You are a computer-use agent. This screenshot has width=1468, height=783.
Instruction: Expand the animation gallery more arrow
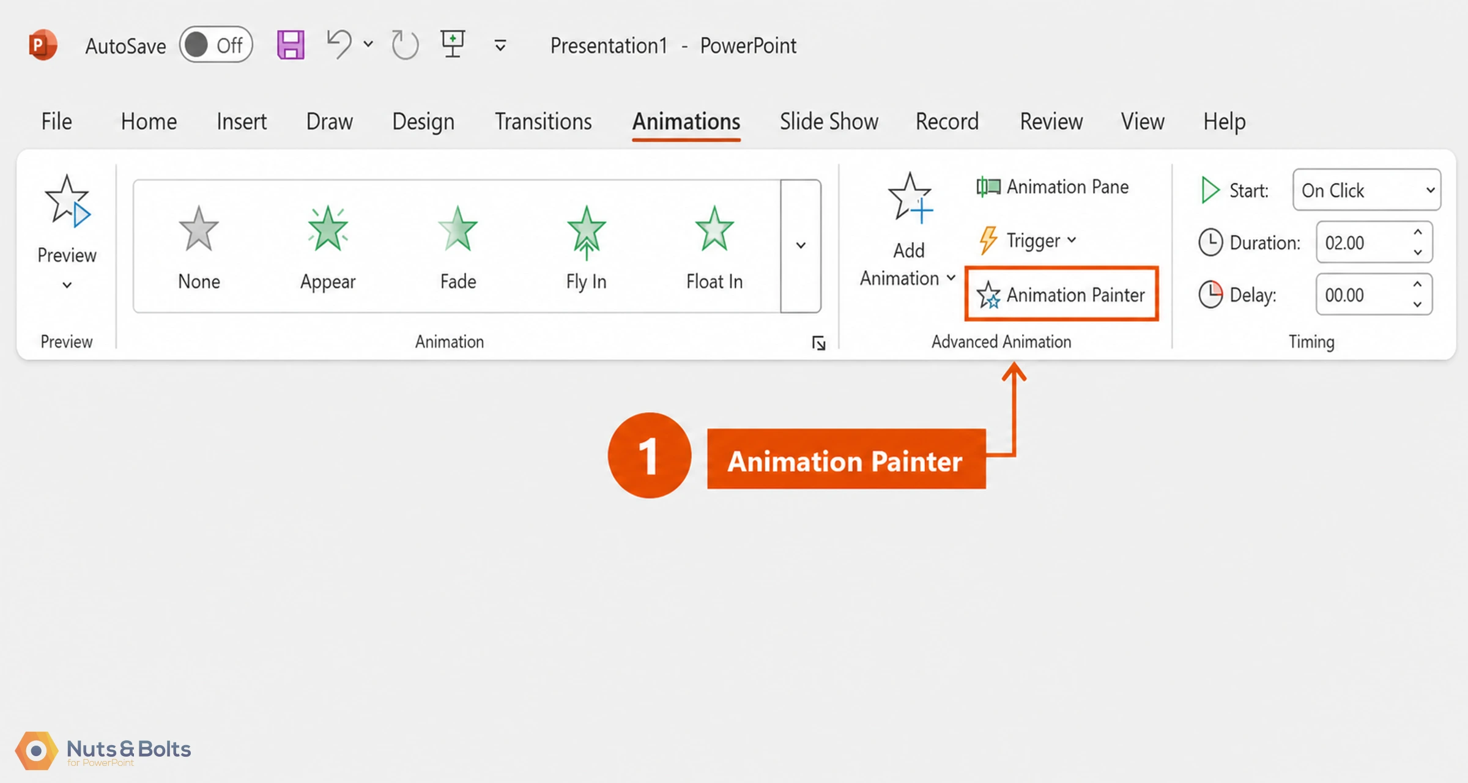801,246
